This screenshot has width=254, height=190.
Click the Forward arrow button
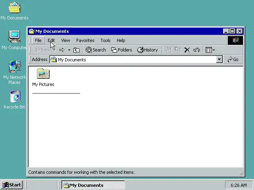(62, 50)
